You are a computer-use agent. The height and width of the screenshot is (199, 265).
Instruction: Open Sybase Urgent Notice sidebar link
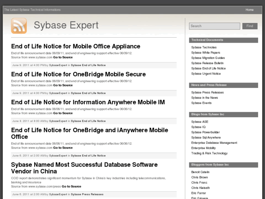pyautogui.click(x=206, y=74)
